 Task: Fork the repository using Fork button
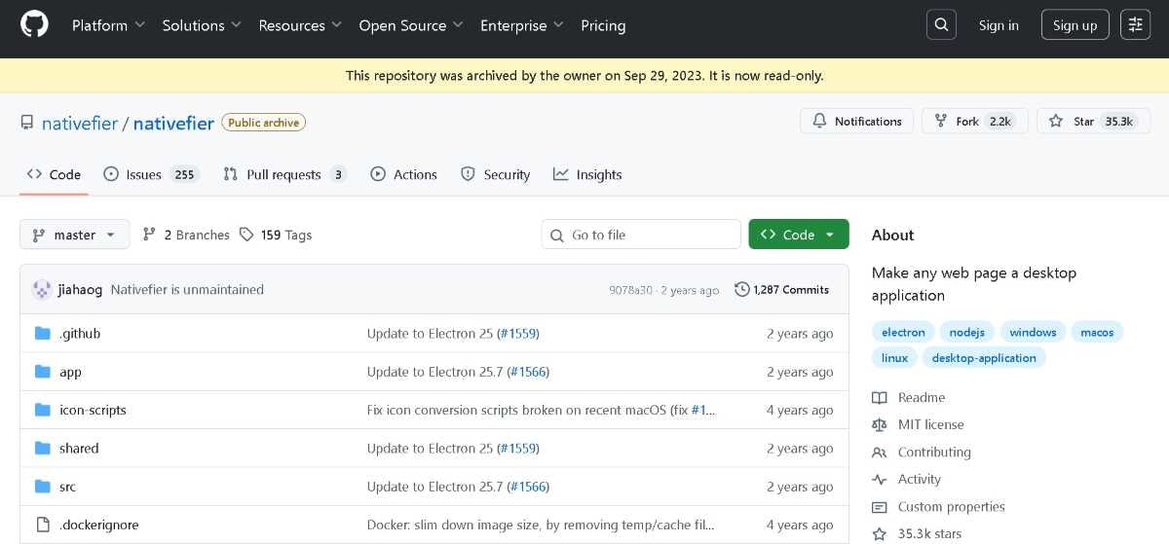click(974, 121)
